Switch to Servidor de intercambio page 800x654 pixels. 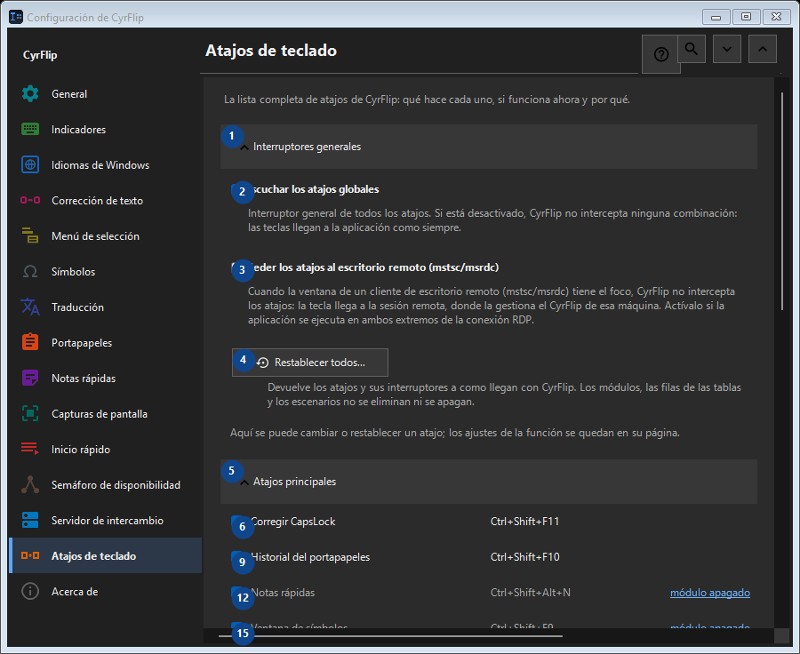[x=105, y=521]
